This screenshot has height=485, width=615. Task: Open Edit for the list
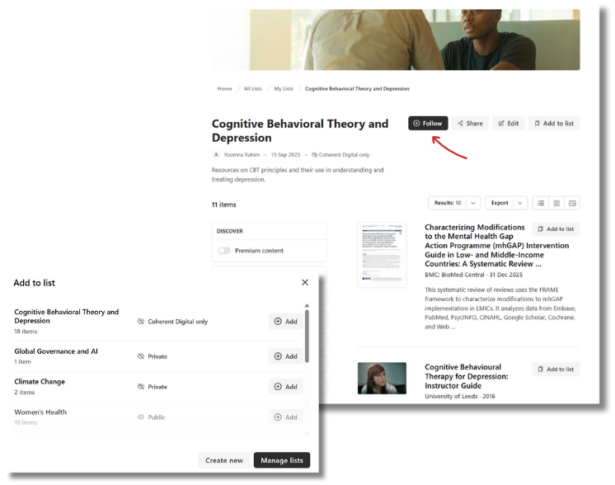(x=508, y=124)
